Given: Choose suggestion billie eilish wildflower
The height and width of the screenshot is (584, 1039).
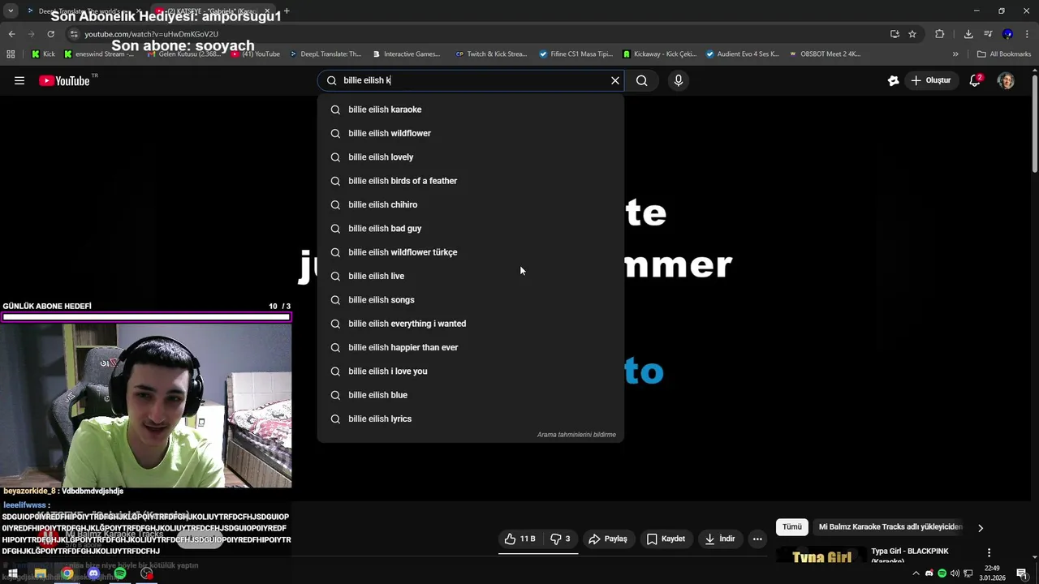Looking at the screenshot, I should 471,133.
